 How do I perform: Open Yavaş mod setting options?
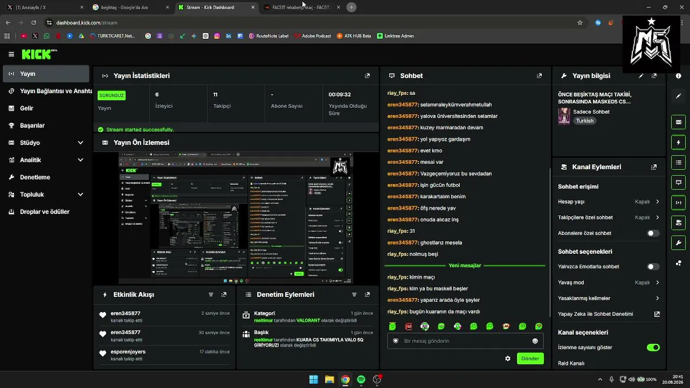click(x=609, y=282)
